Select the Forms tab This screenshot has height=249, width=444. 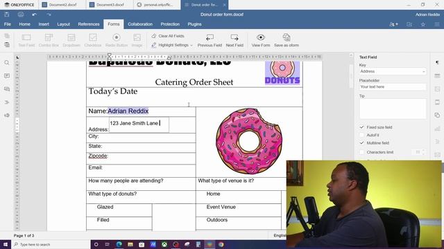pos(114,24)
